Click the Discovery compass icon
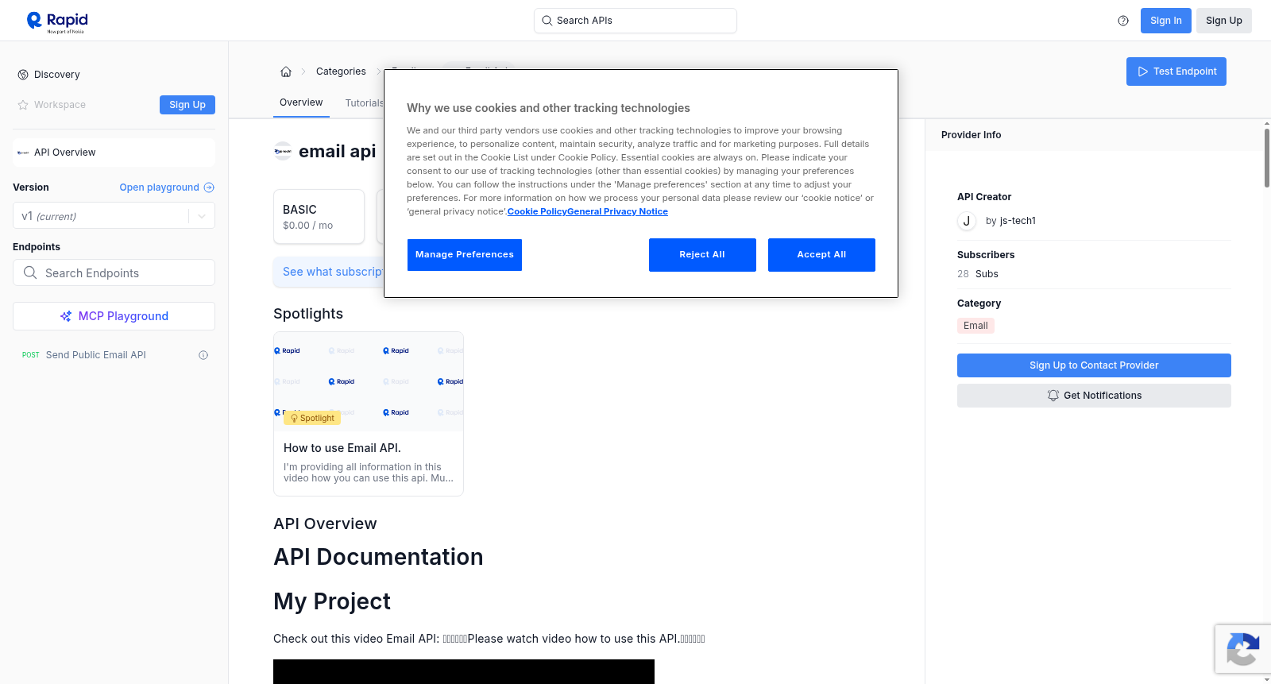Screen dimensions: 1271x684 tap(23, 75)
